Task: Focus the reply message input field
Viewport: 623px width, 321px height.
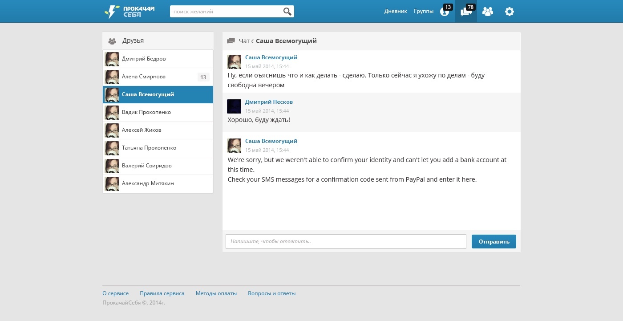Action: (346, 241)
